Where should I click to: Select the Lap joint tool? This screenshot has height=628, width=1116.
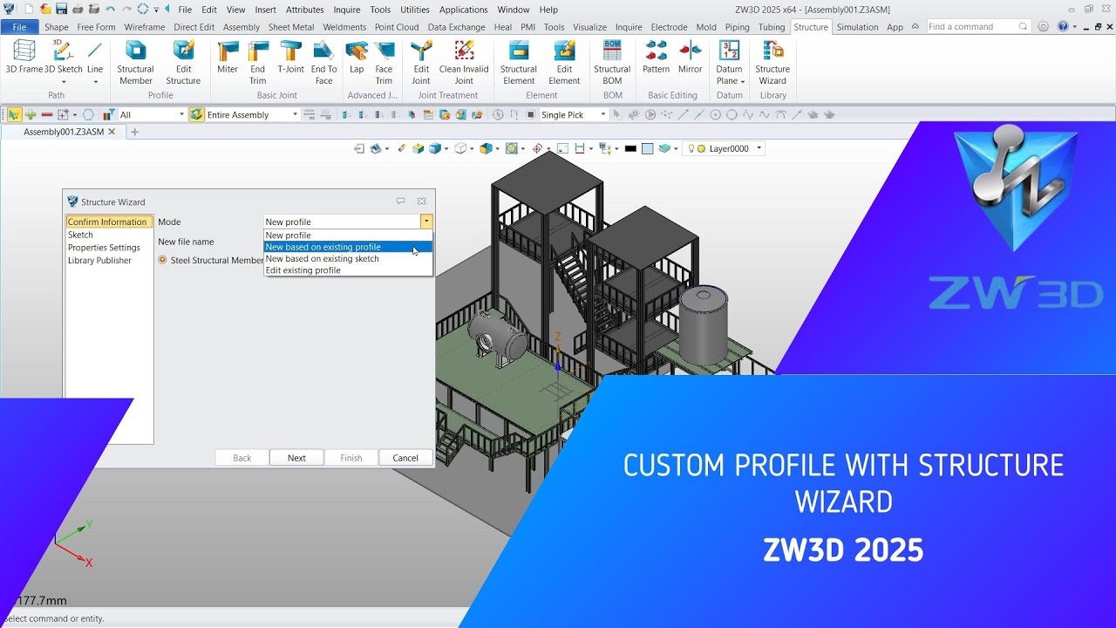click(357, 58)
